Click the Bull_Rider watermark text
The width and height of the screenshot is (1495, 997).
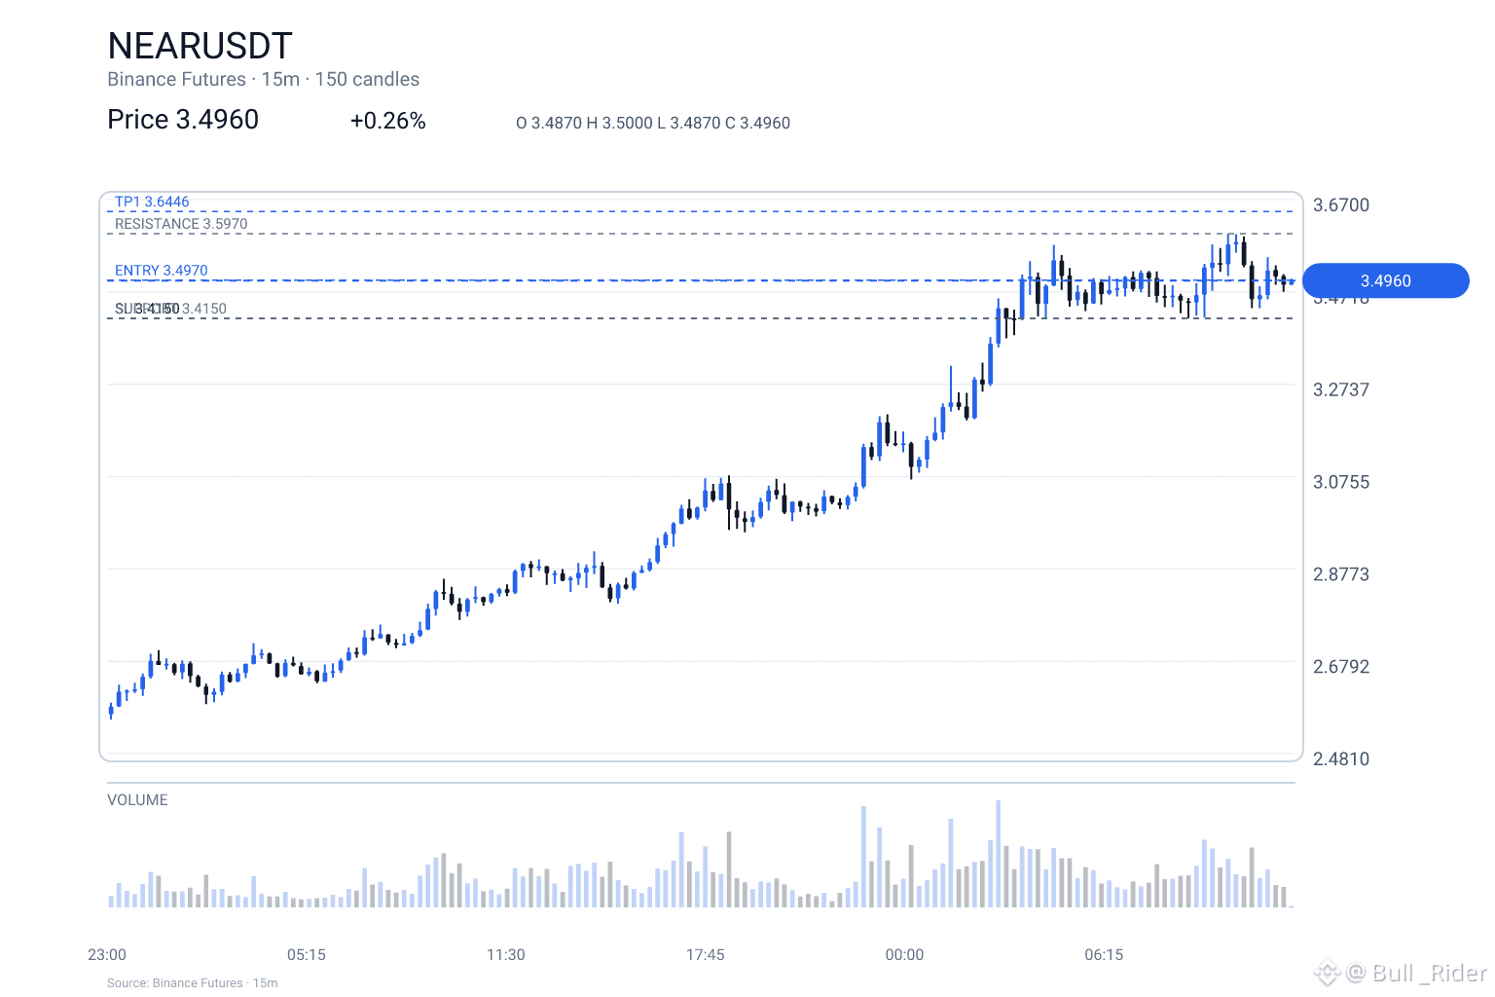(1418, 973)
